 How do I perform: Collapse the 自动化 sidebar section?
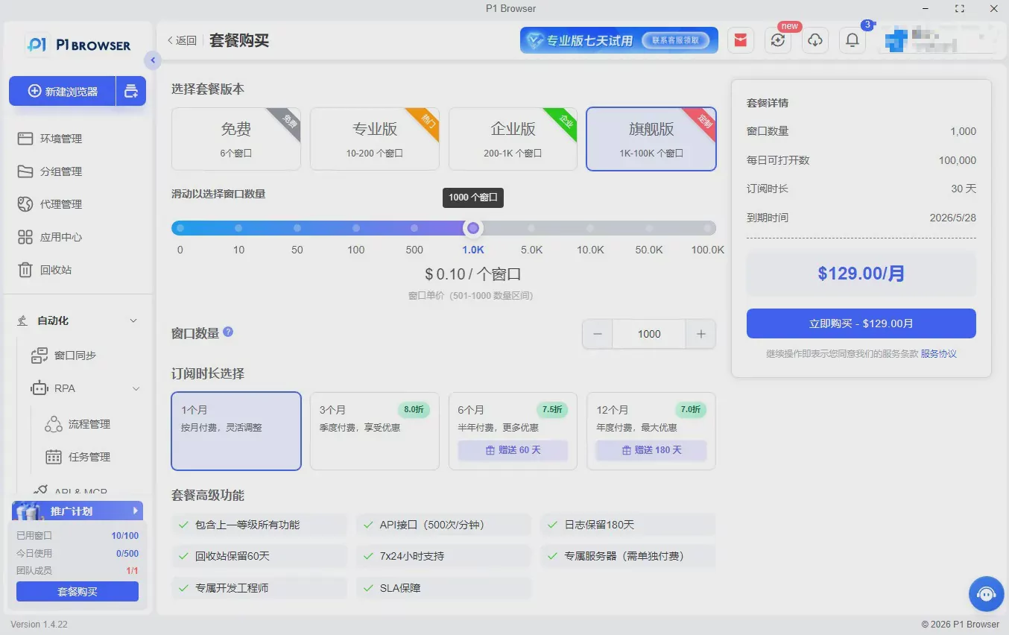[x=133, y=320]
